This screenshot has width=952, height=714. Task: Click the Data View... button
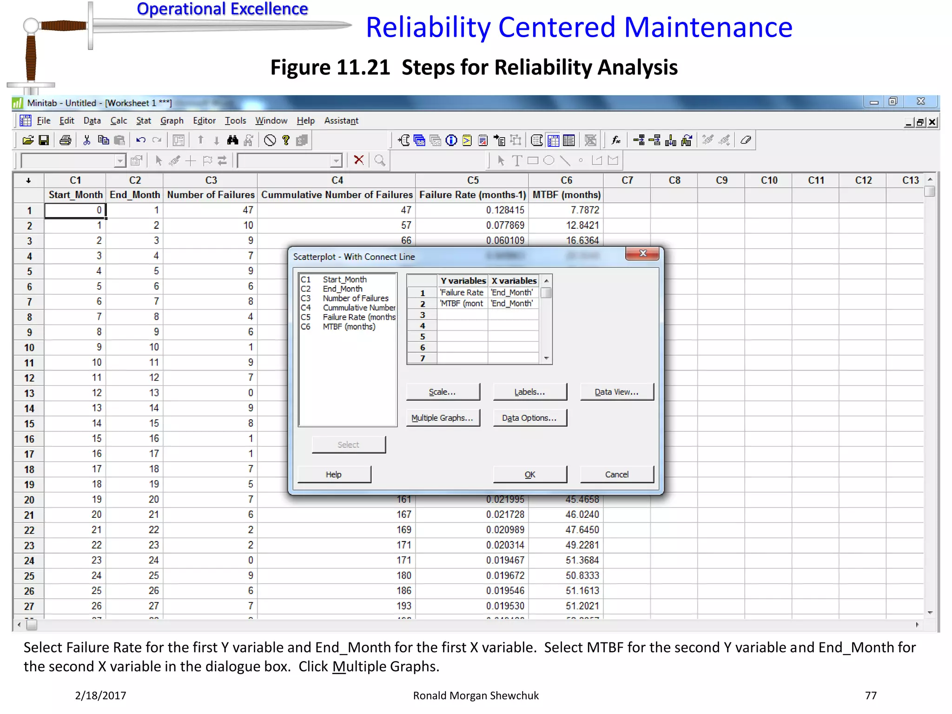coord(617,392)
